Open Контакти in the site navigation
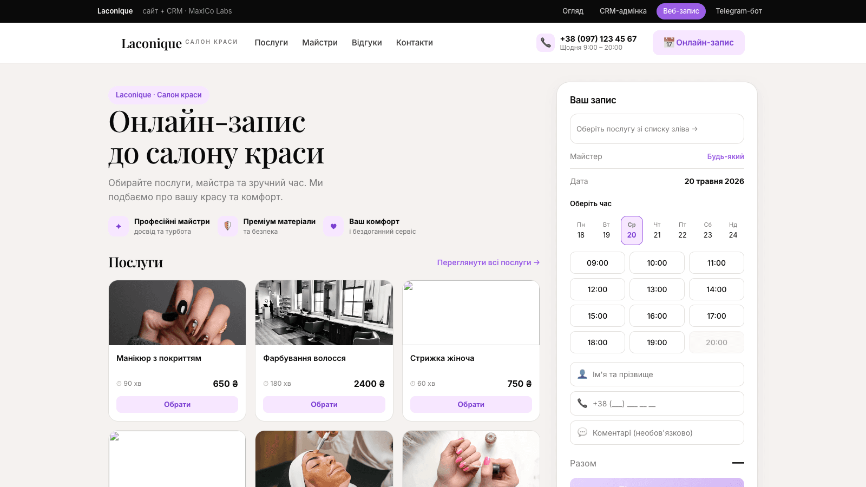The width and height of the screenshot is (866, 487). (415, 43)
